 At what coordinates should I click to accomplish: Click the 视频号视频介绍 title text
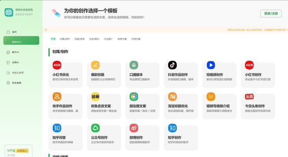click(x=218, y=106)
